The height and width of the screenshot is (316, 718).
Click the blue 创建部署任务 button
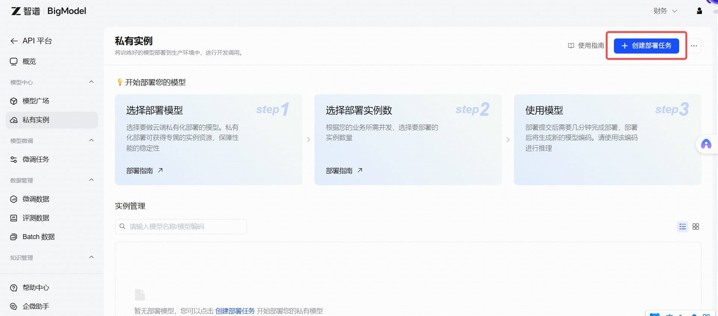click(646, 46)
